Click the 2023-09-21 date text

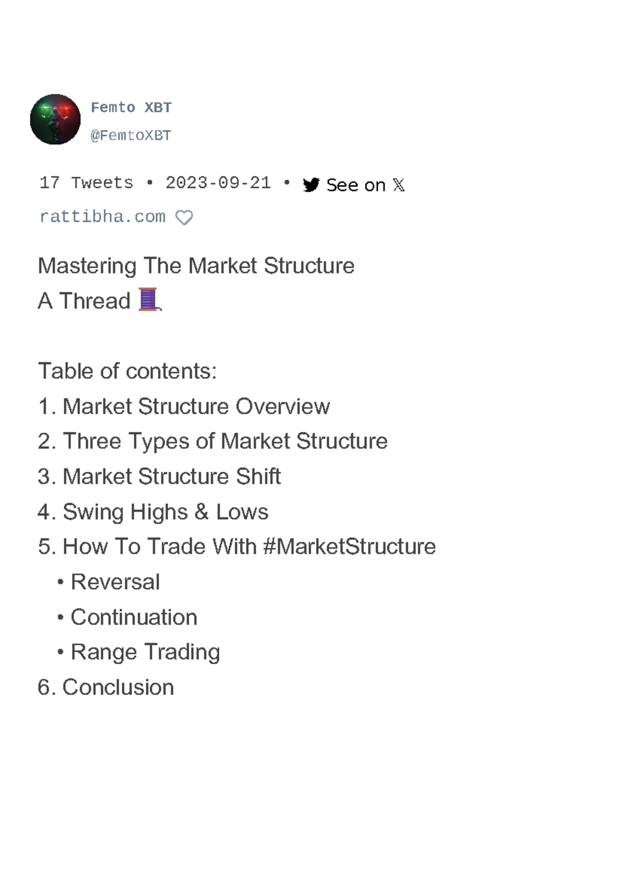218,183
